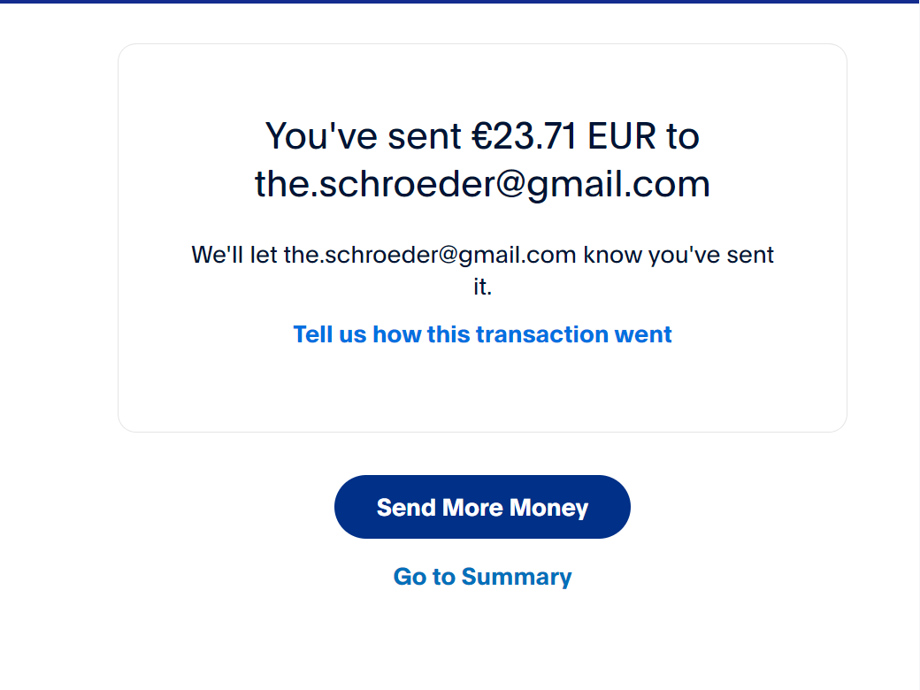Click the word "Summary" in the bottom link
920x690 pixels.
tap(517, 577)
